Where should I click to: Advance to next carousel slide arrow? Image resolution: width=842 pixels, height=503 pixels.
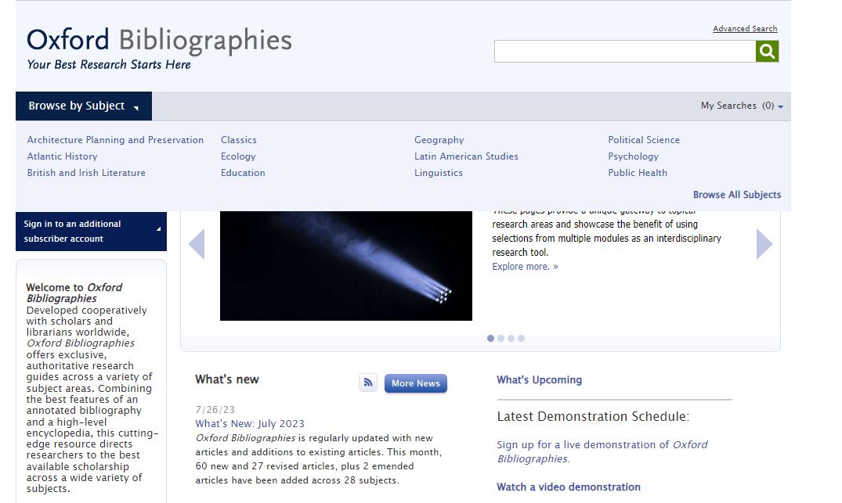(764, 244)
